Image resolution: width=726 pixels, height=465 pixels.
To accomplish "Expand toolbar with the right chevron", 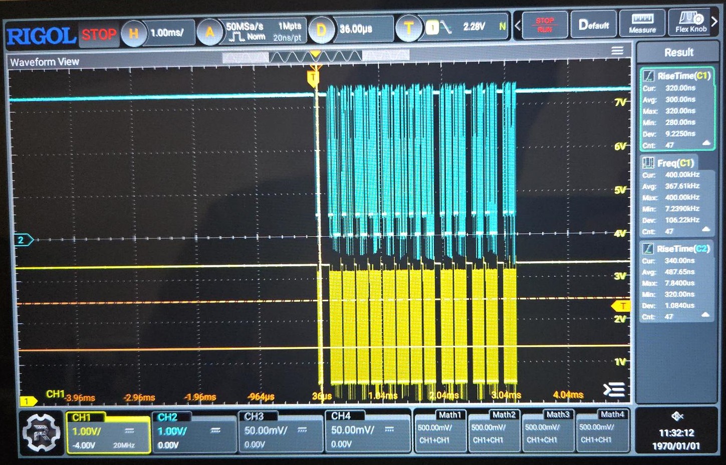I will 715,22.
